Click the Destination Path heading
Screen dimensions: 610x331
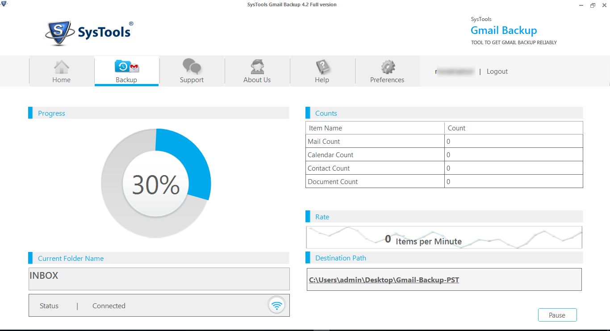(341, 258)
